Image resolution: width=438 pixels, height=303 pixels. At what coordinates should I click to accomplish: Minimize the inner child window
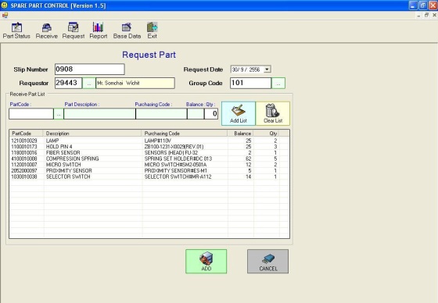tap(418, 15)
